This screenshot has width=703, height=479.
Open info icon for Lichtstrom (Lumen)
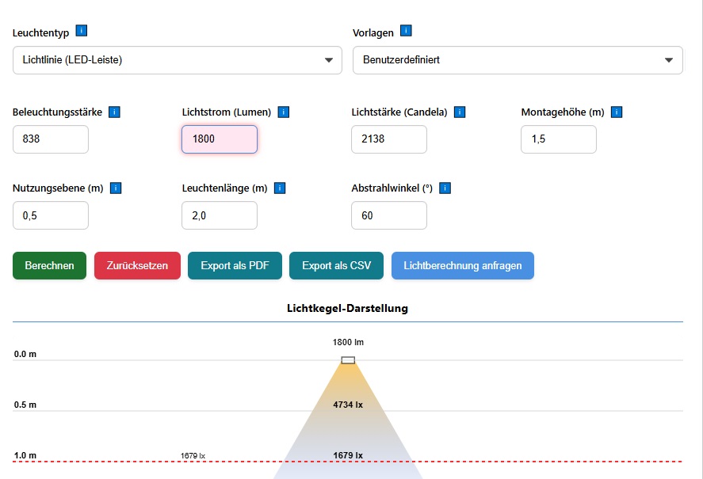[x=284, y=112]
